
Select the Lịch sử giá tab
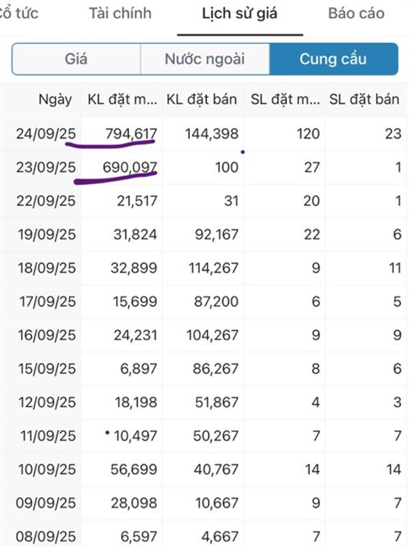(240, 14)
